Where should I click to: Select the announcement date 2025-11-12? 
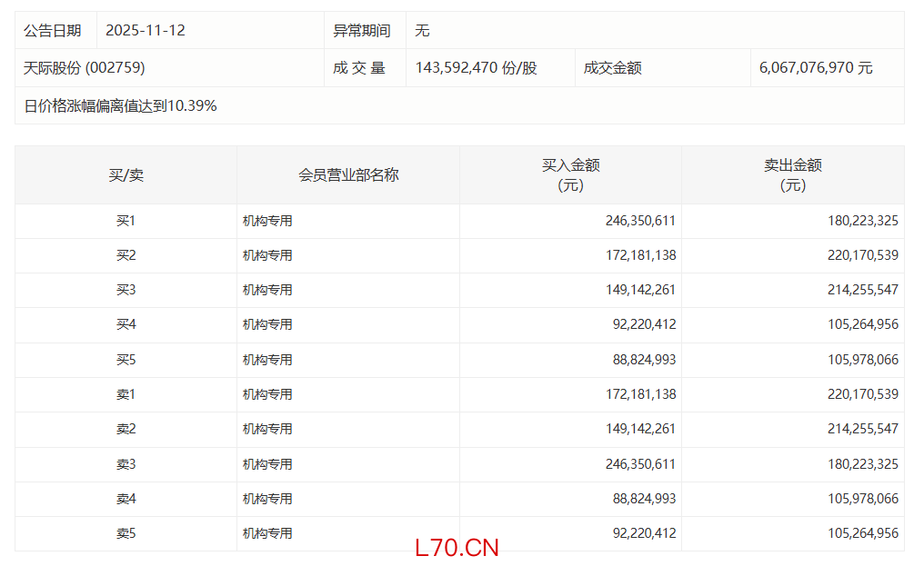[146, 31]
